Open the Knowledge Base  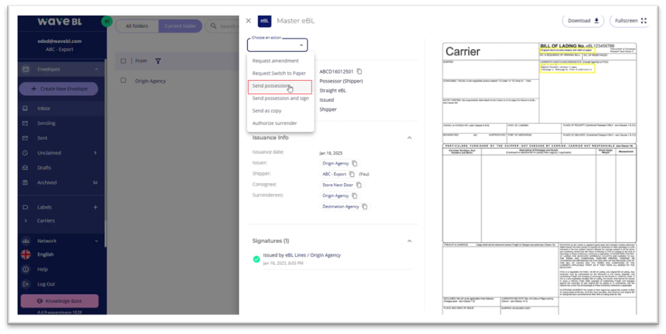coord(59,301)
